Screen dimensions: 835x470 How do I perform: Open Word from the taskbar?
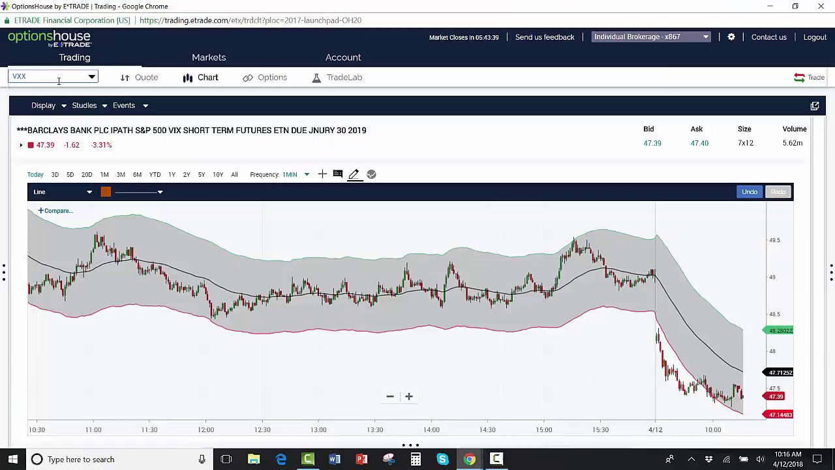[x=335, y=460]
